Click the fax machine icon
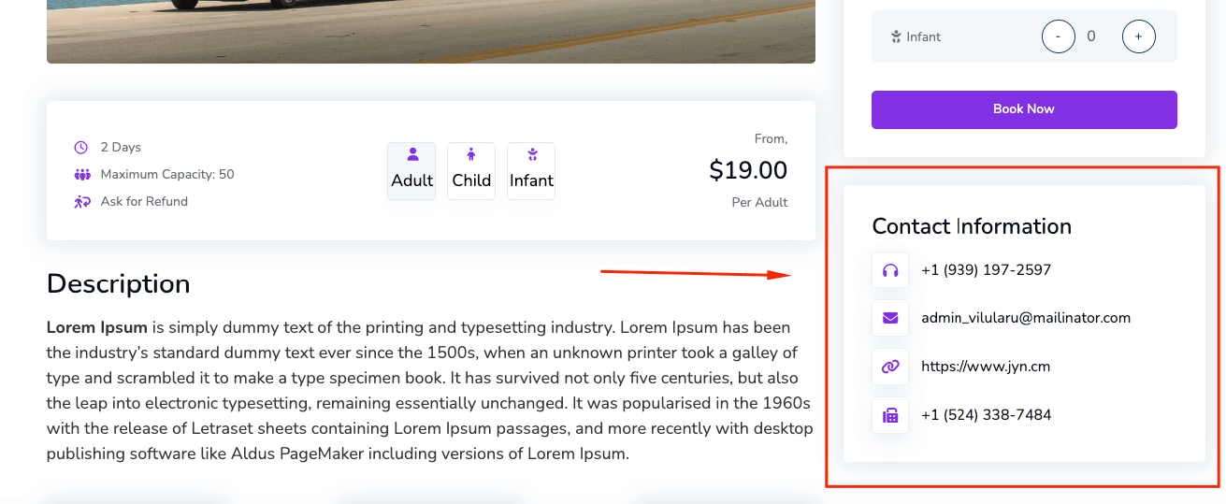Screen dimensions: 1226x504 (x=890, y=415)
